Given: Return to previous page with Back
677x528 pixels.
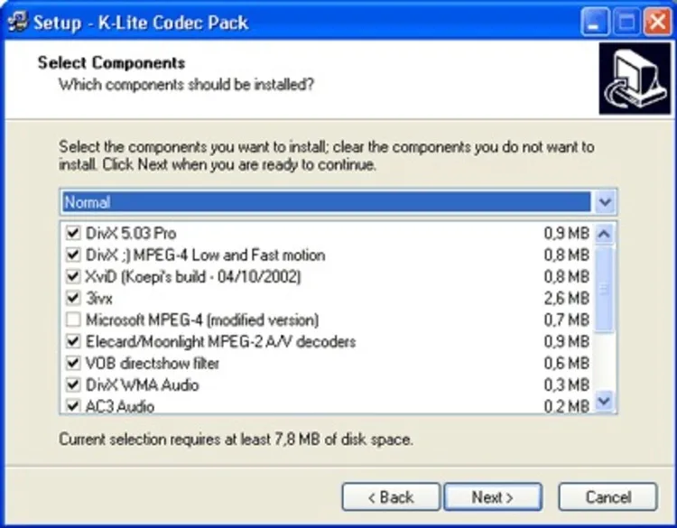Looking at the screenshot, I should coord(391,497).
